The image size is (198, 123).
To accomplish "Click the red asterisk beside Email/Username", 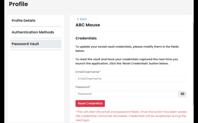I will point(100,72).
